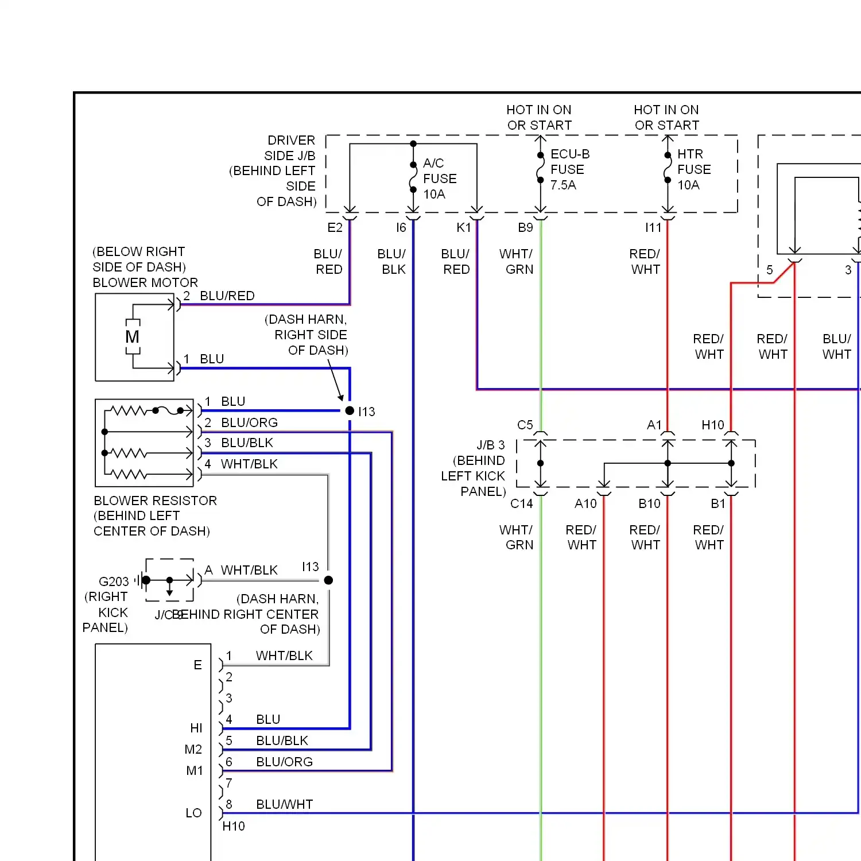The width and height of the screenshot is (861, 861).
Task: Click the M symbol inside blower motor
Action: pyautogui.click(x=132, y=337)
